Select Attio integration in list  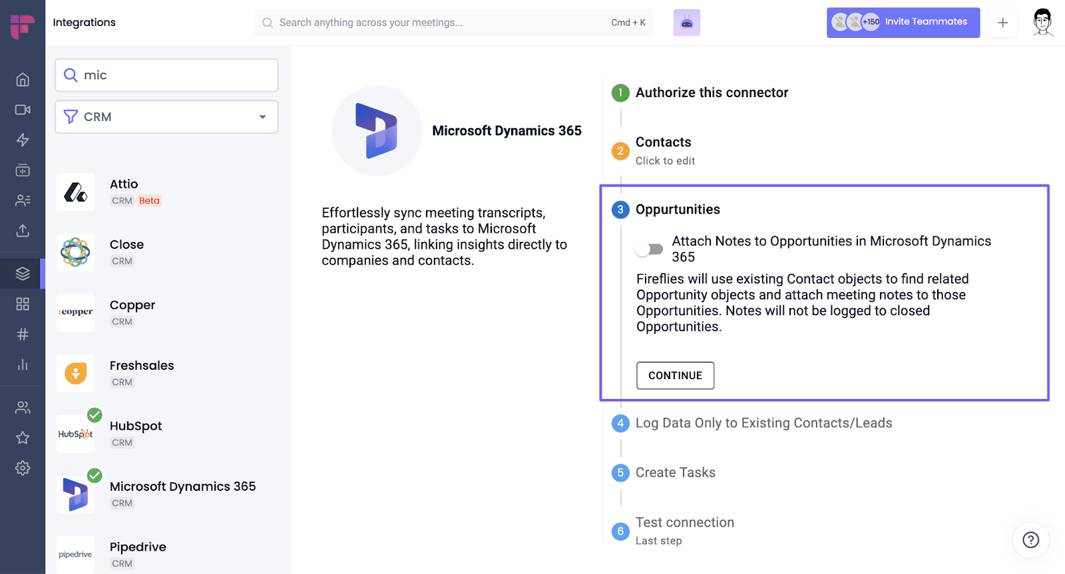(x=166, y=192)
